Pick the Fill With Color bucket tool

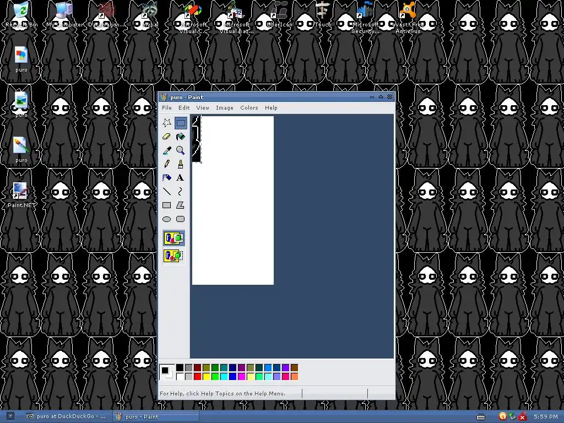(x=181, y=137)
